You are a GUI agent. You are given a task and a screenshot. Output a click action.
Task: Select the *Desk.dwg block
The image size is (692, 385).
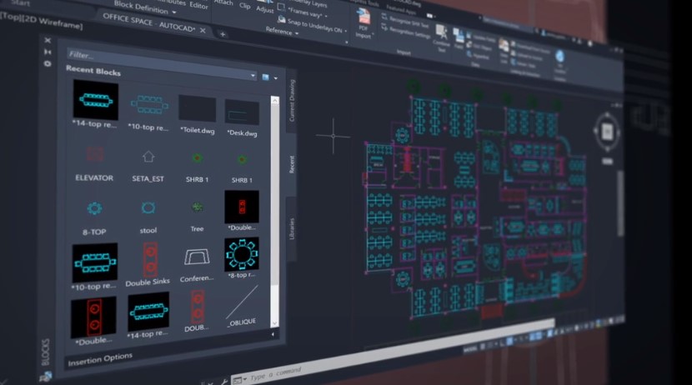coord(242,112)
